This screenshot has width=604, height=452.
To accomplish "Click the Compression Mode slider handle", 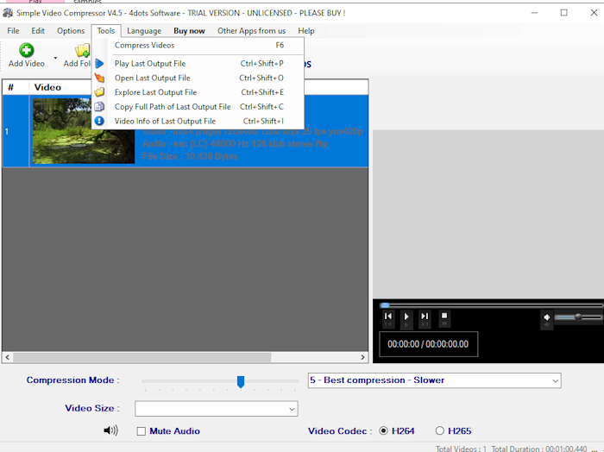I will (241, 381).
